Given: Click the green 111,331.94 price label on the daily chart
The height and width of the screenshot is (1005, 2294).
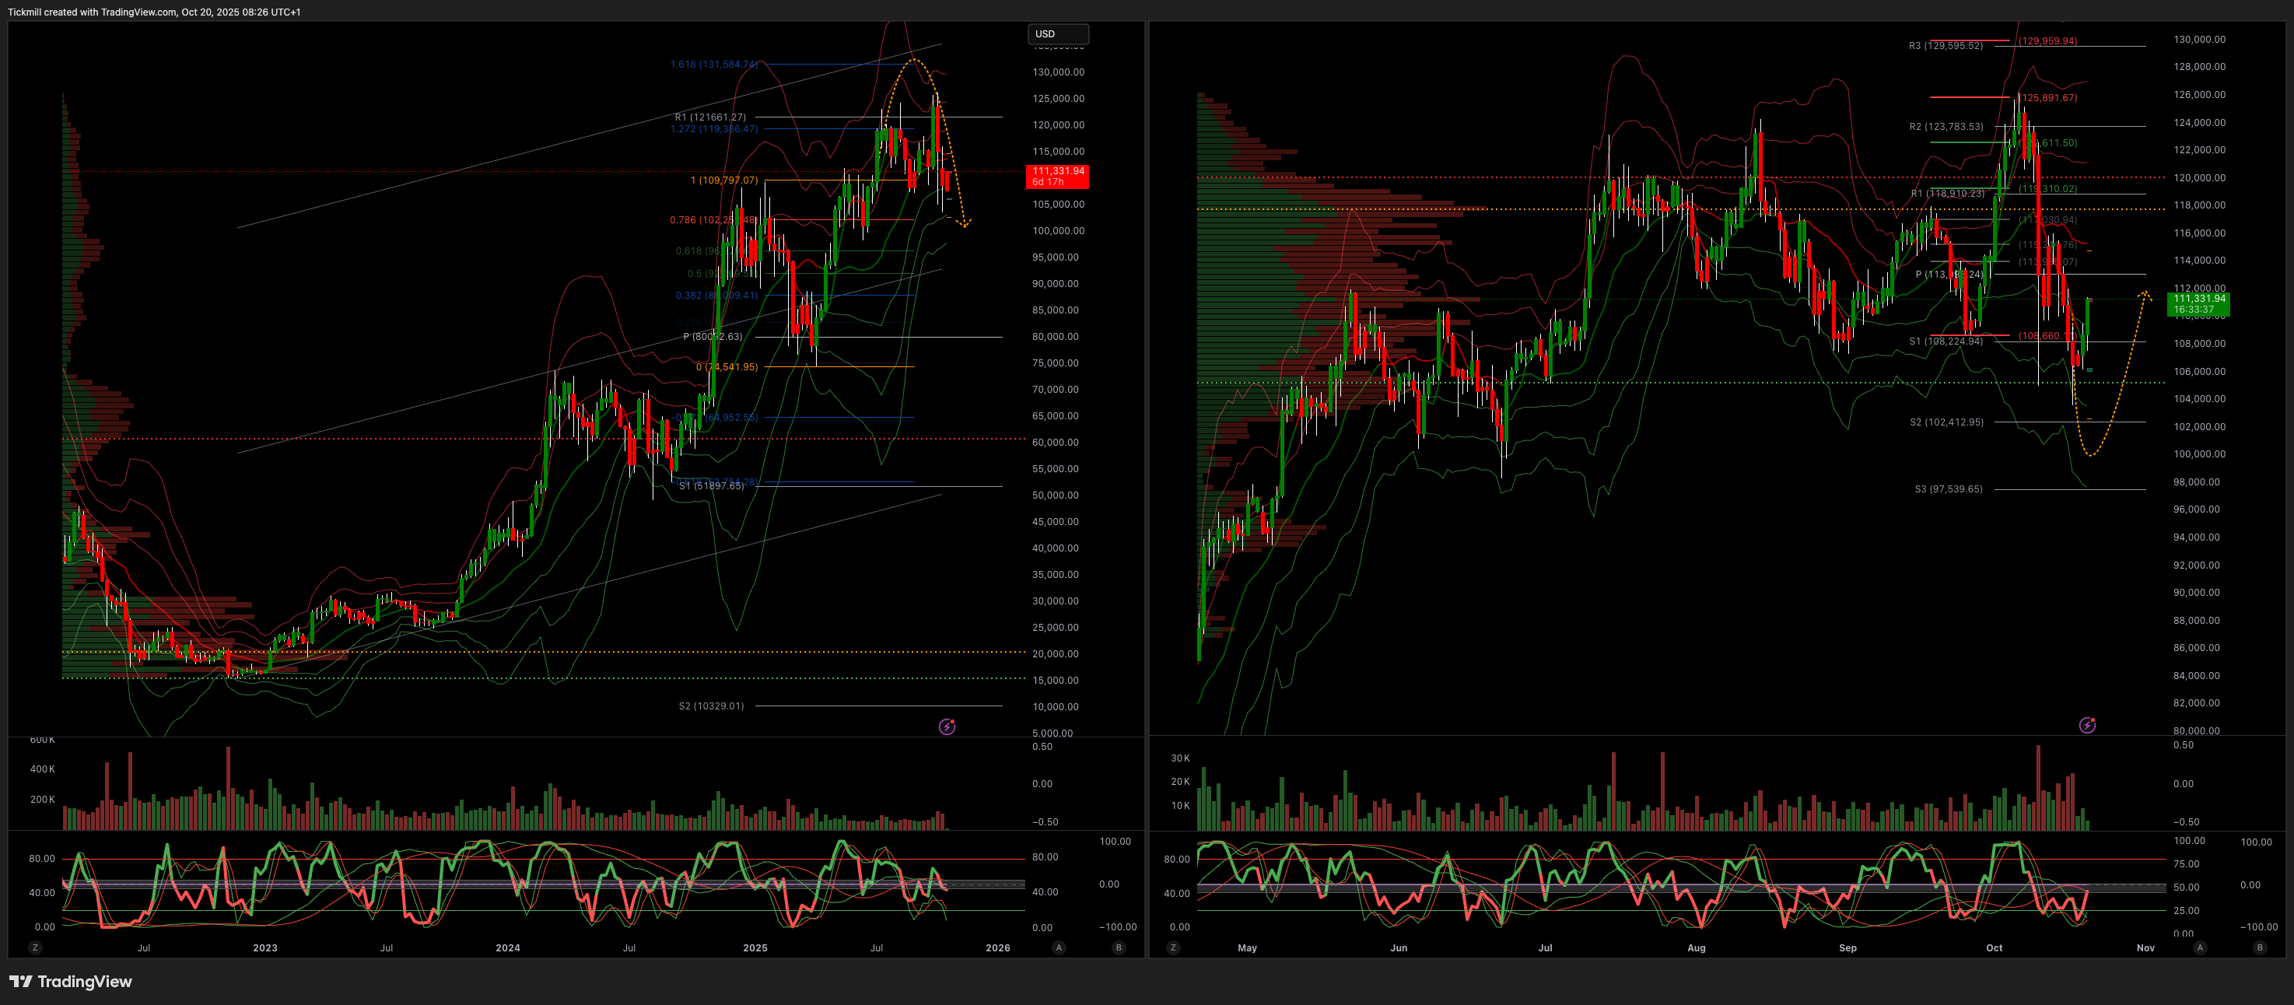Looking at the screenshot, I should [2199, 303].
